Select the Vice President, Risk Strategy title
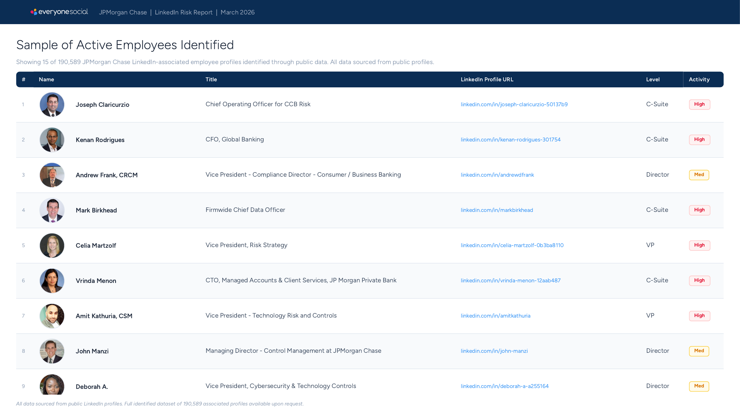Viewport: 740px width, 416px height. [x=246, y=245]
